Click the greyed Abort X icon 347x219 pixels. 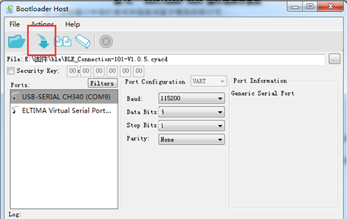(x=106, y=41)
